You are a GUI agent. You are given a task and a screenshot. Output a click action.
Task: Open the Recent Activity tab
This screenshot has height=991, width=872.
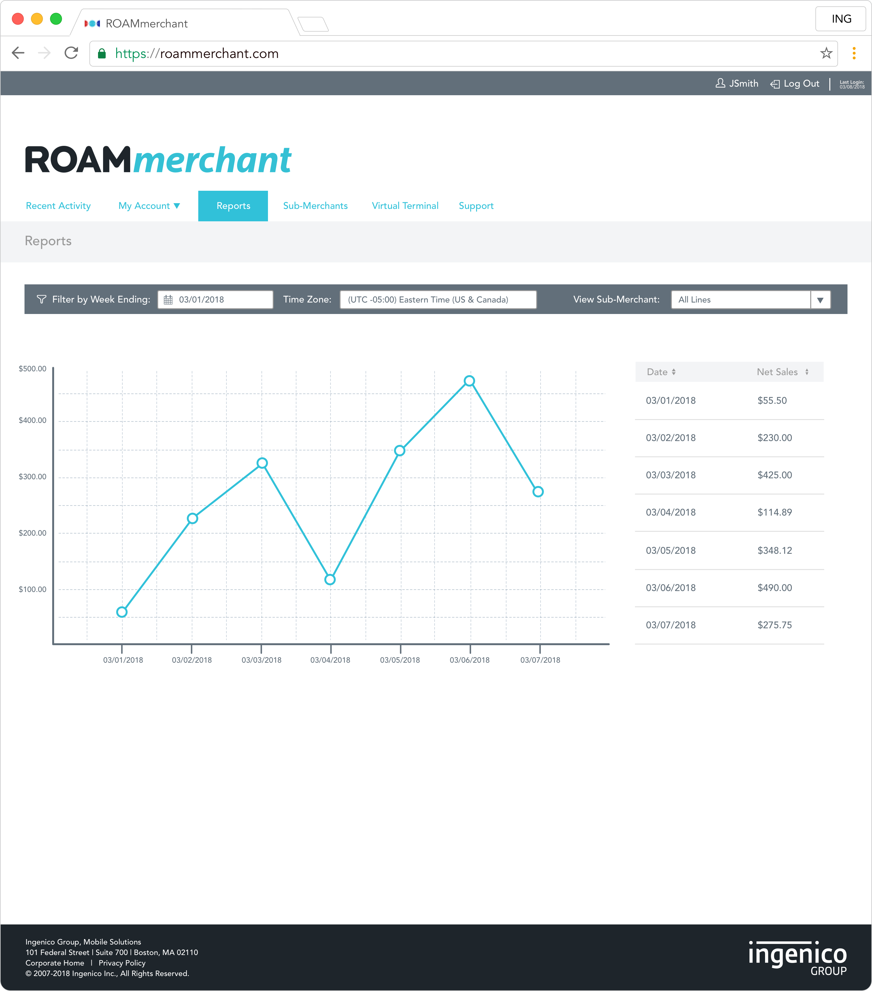pyautogui.click(x=58, y=206)
